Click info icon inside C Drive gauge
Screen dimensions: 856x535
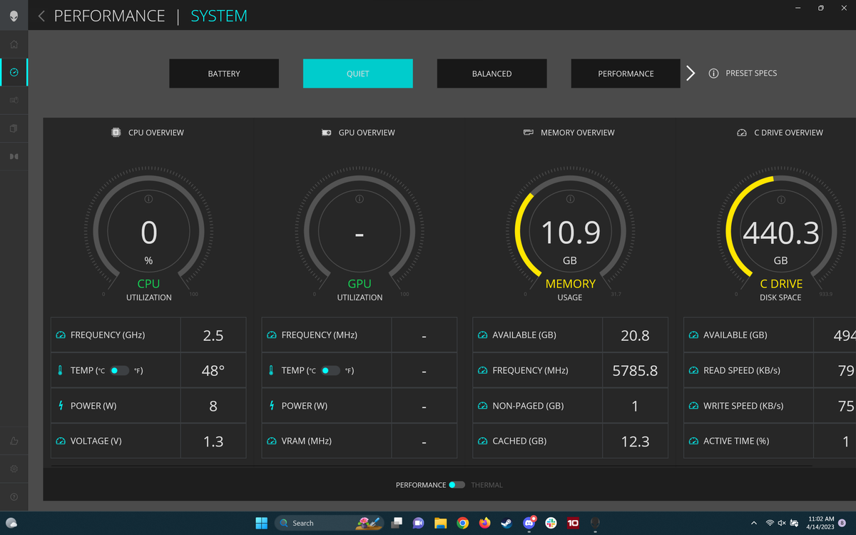tap(781, 199)
